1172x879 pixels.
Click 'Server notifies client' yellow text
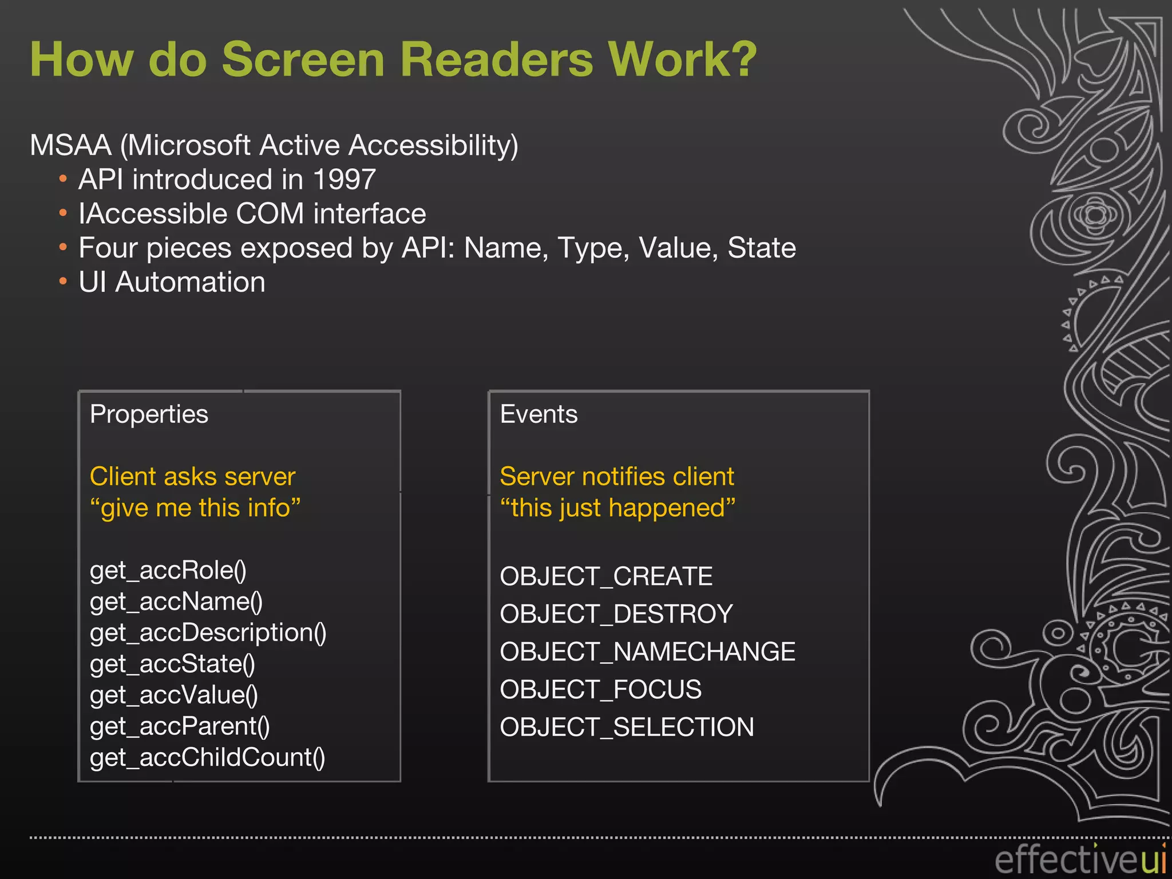[x=617, y=477]
